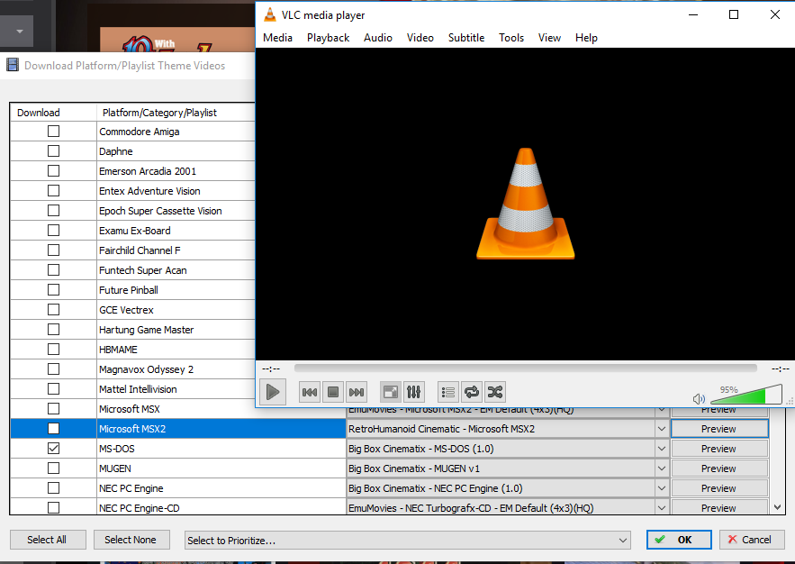Viewport: 795px width, 564px height.
Task: Check the Daphne download checkbox
Action: pos(53,151)
